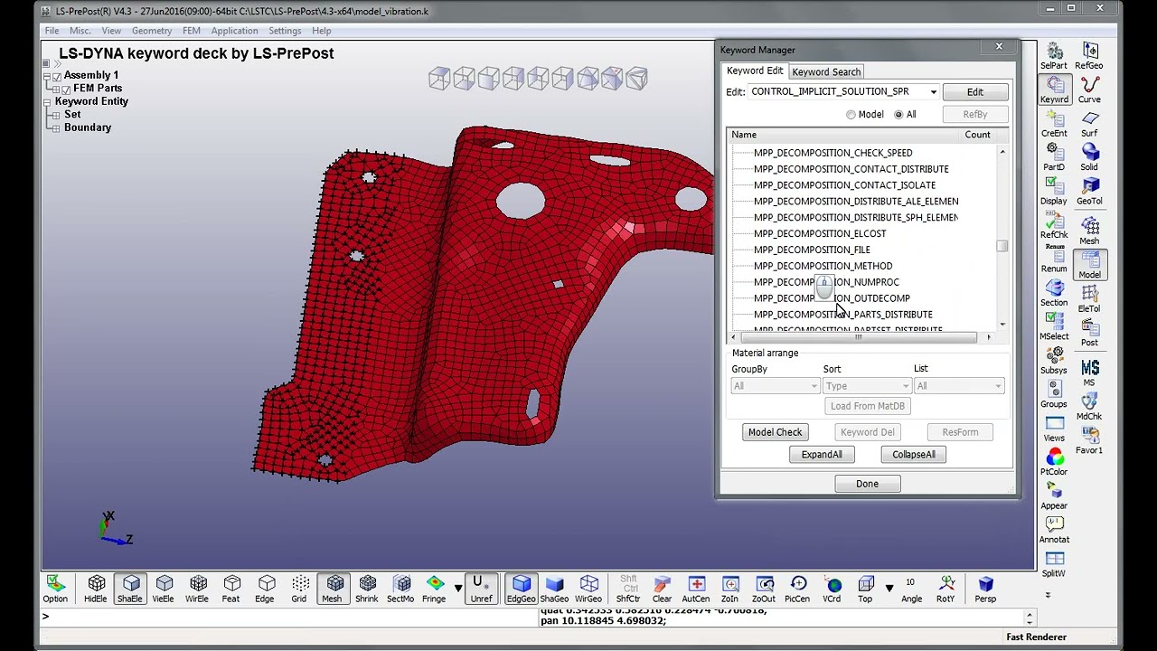Open the SplitW split window tool
1157x651 pixels.
(x=1054, y=563)
